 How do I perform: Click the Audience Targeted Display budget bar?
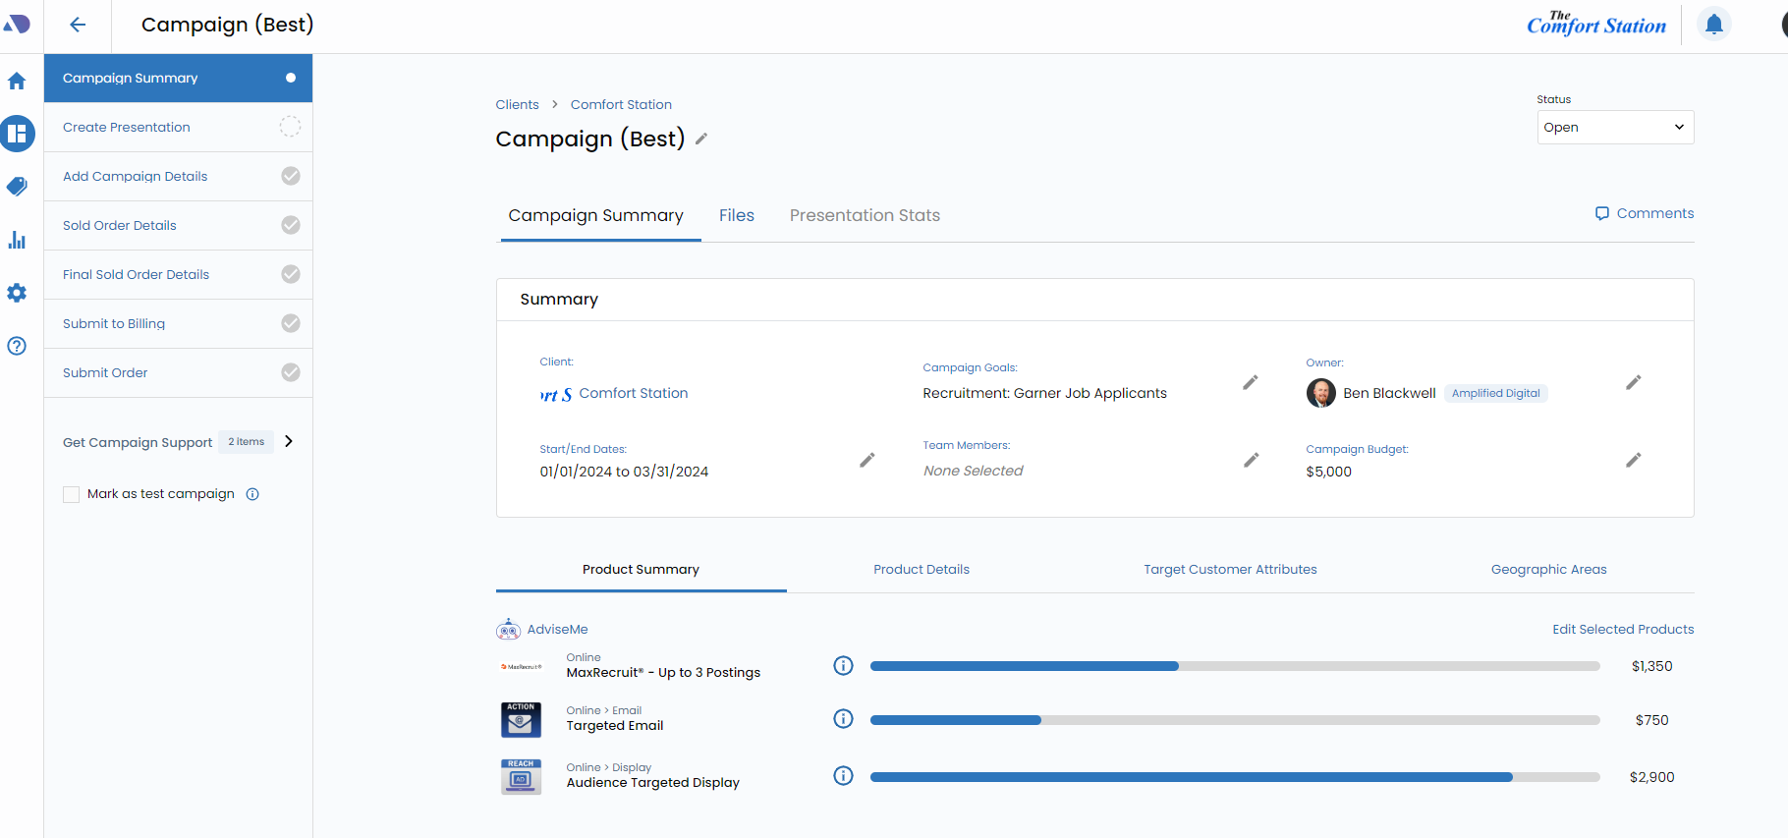(x=1234, y=777)
